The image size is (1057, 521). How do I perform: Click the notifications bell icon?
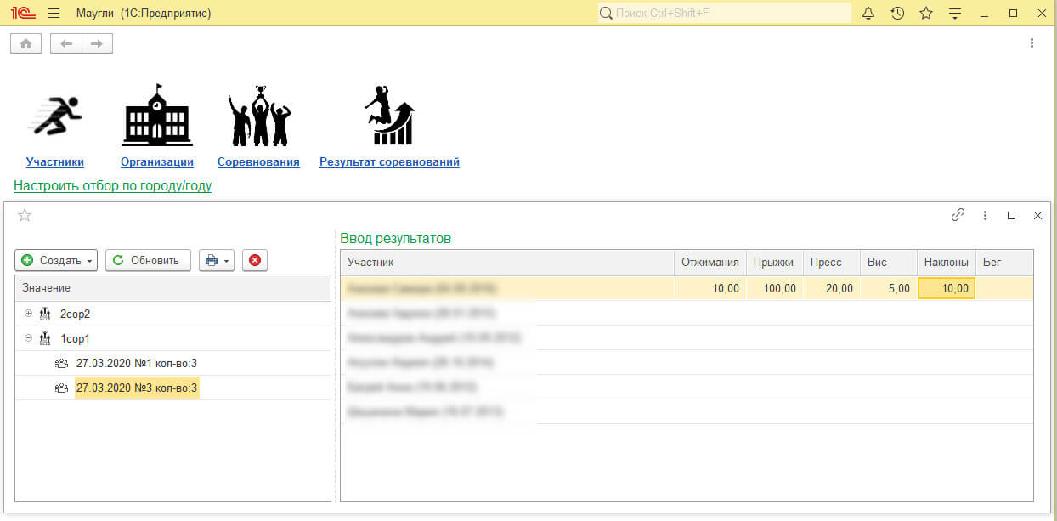click(x=868, y=14)
